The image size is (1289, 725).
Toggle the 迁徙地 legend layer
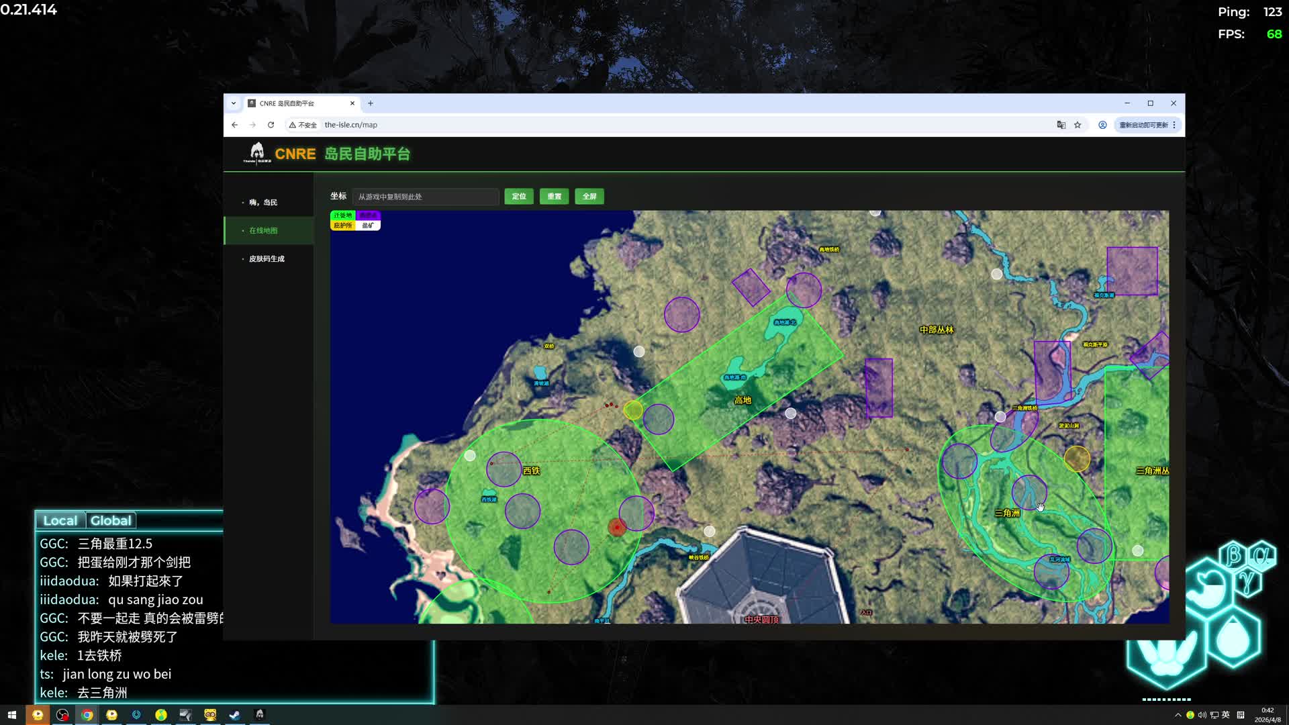[x=342, y=215]
